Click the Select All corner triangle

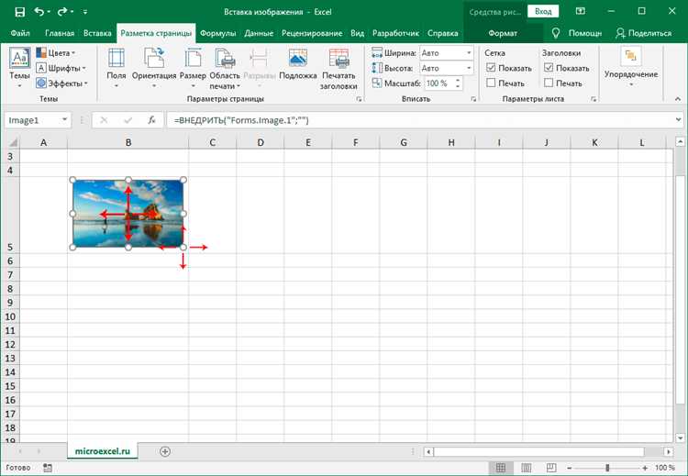click(13, 142)
